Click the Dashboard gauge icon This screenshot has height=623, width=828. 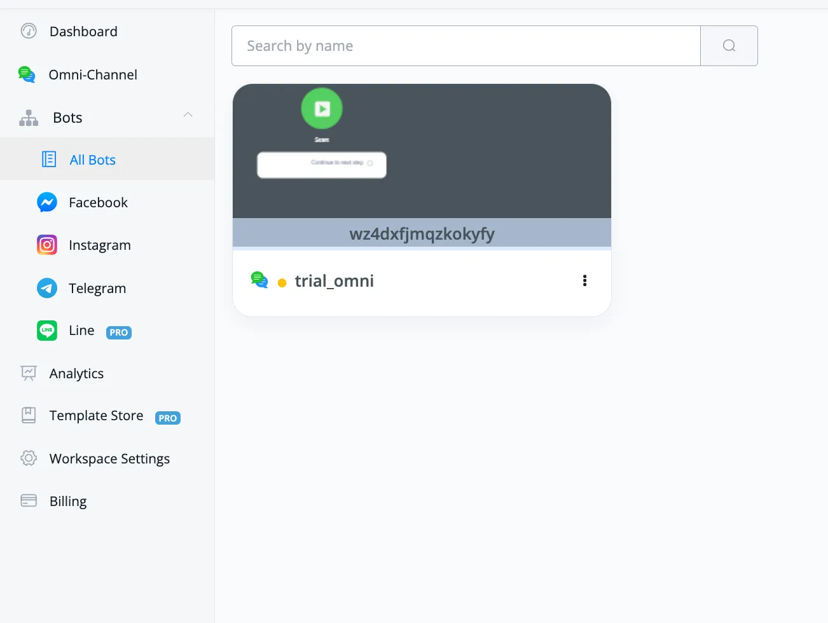29,31
